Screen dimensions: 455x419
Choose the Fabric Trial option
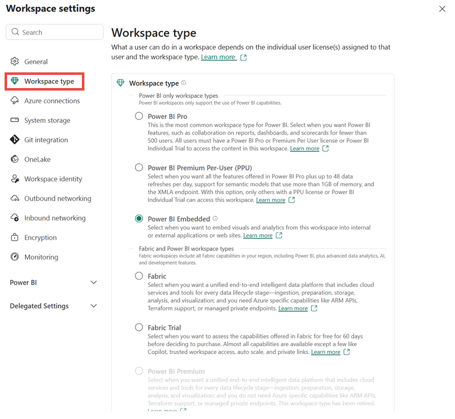[139, 327]
